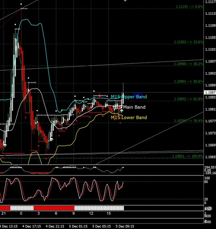Select the 1.11151 --> 0.0% Fibonacci label

[189, 7]
